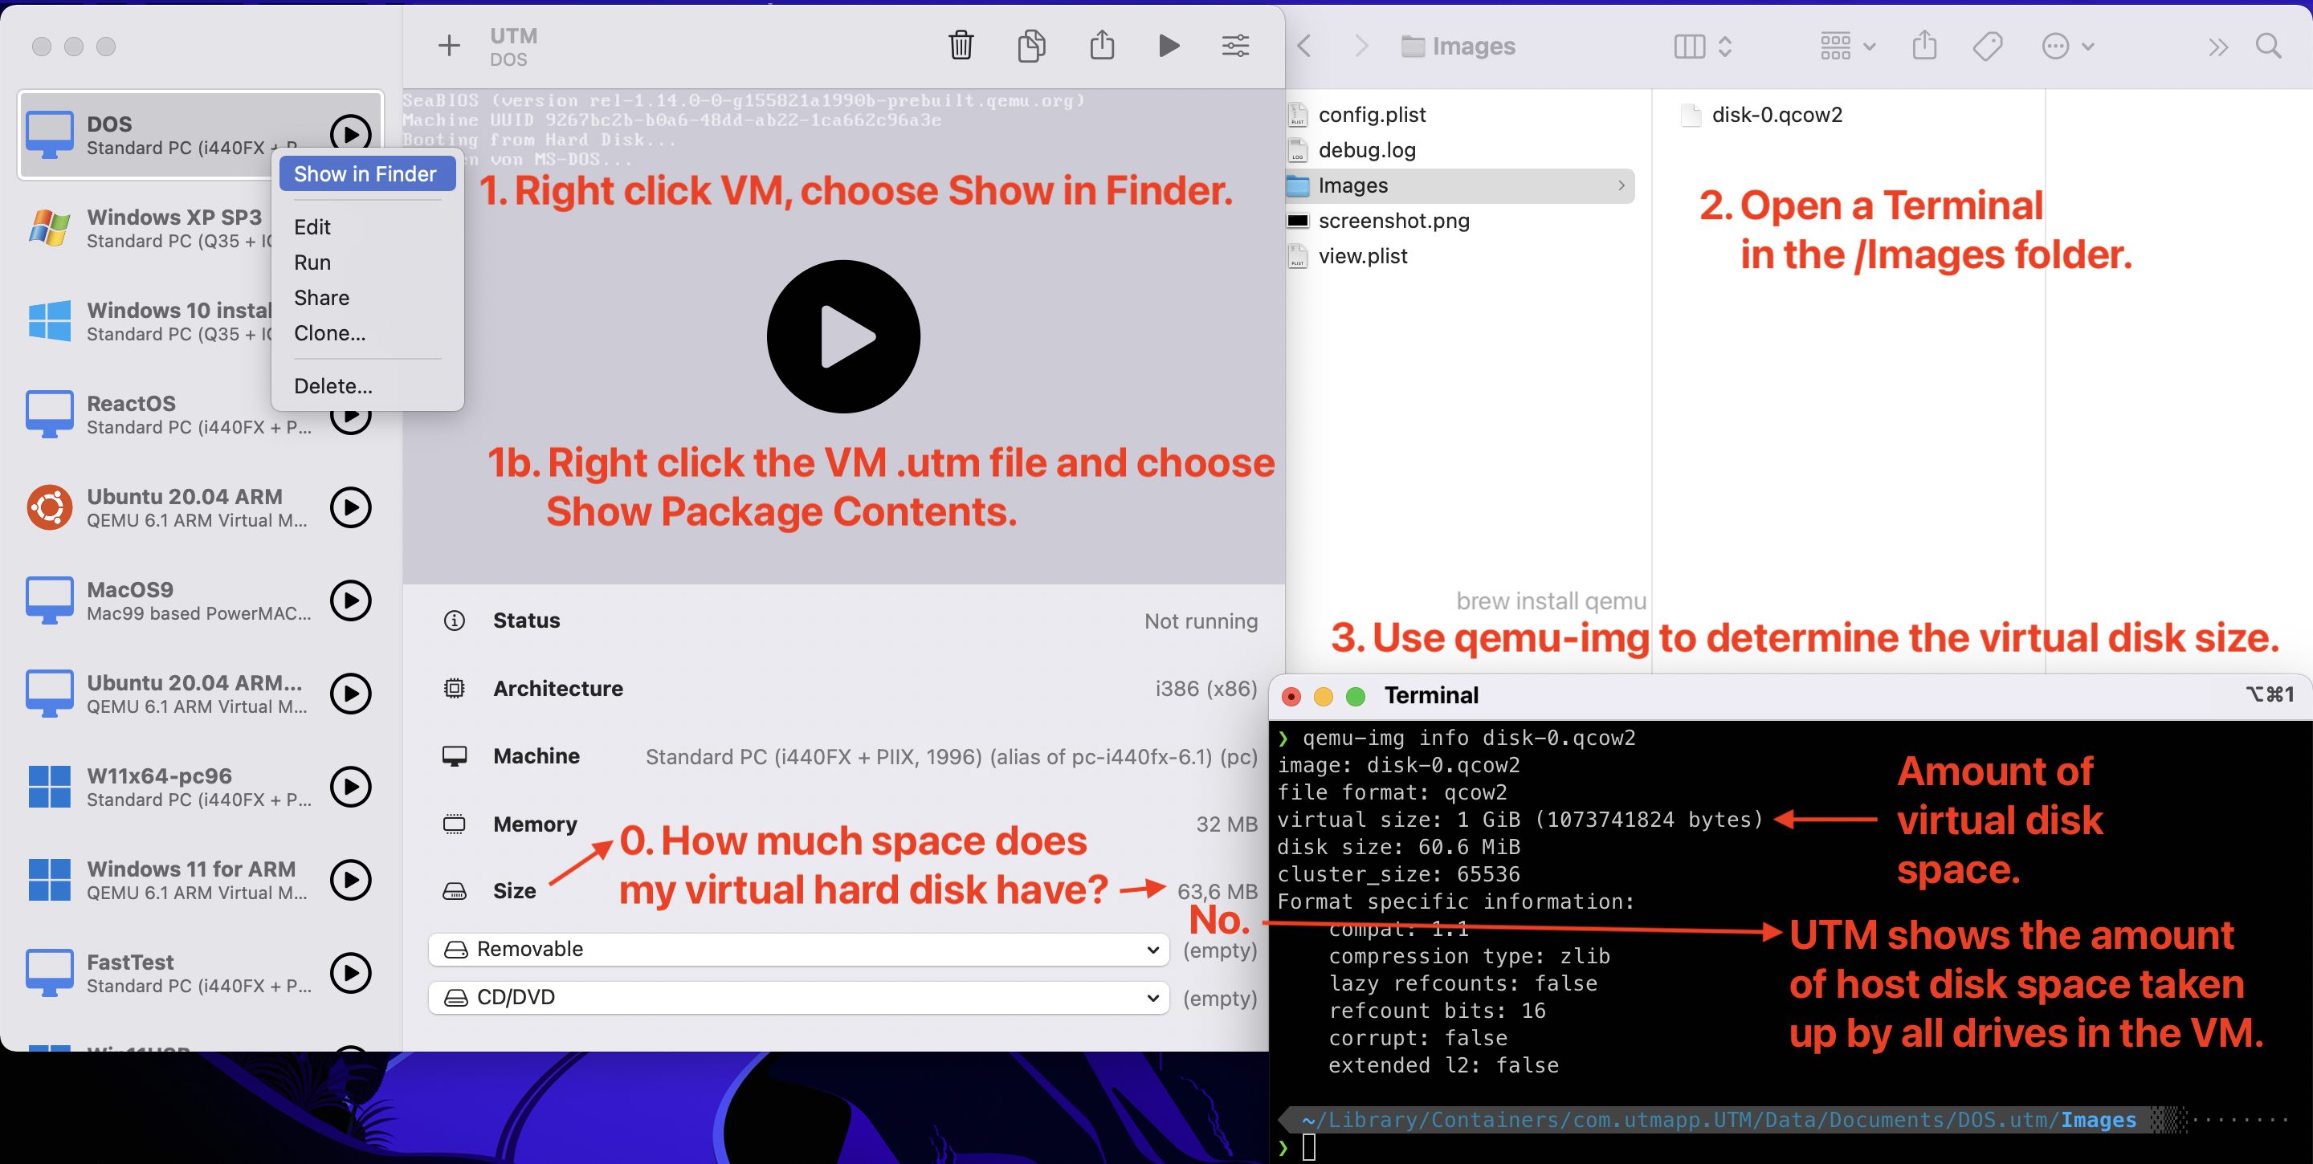
Task: Open Finder group-by dropdown
Action: point(1847,46)
